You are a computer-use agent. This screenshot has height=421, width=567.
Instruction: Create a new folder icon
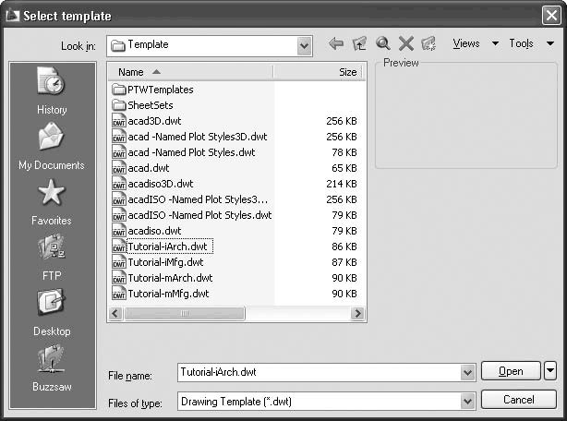(x=428, y=44)
